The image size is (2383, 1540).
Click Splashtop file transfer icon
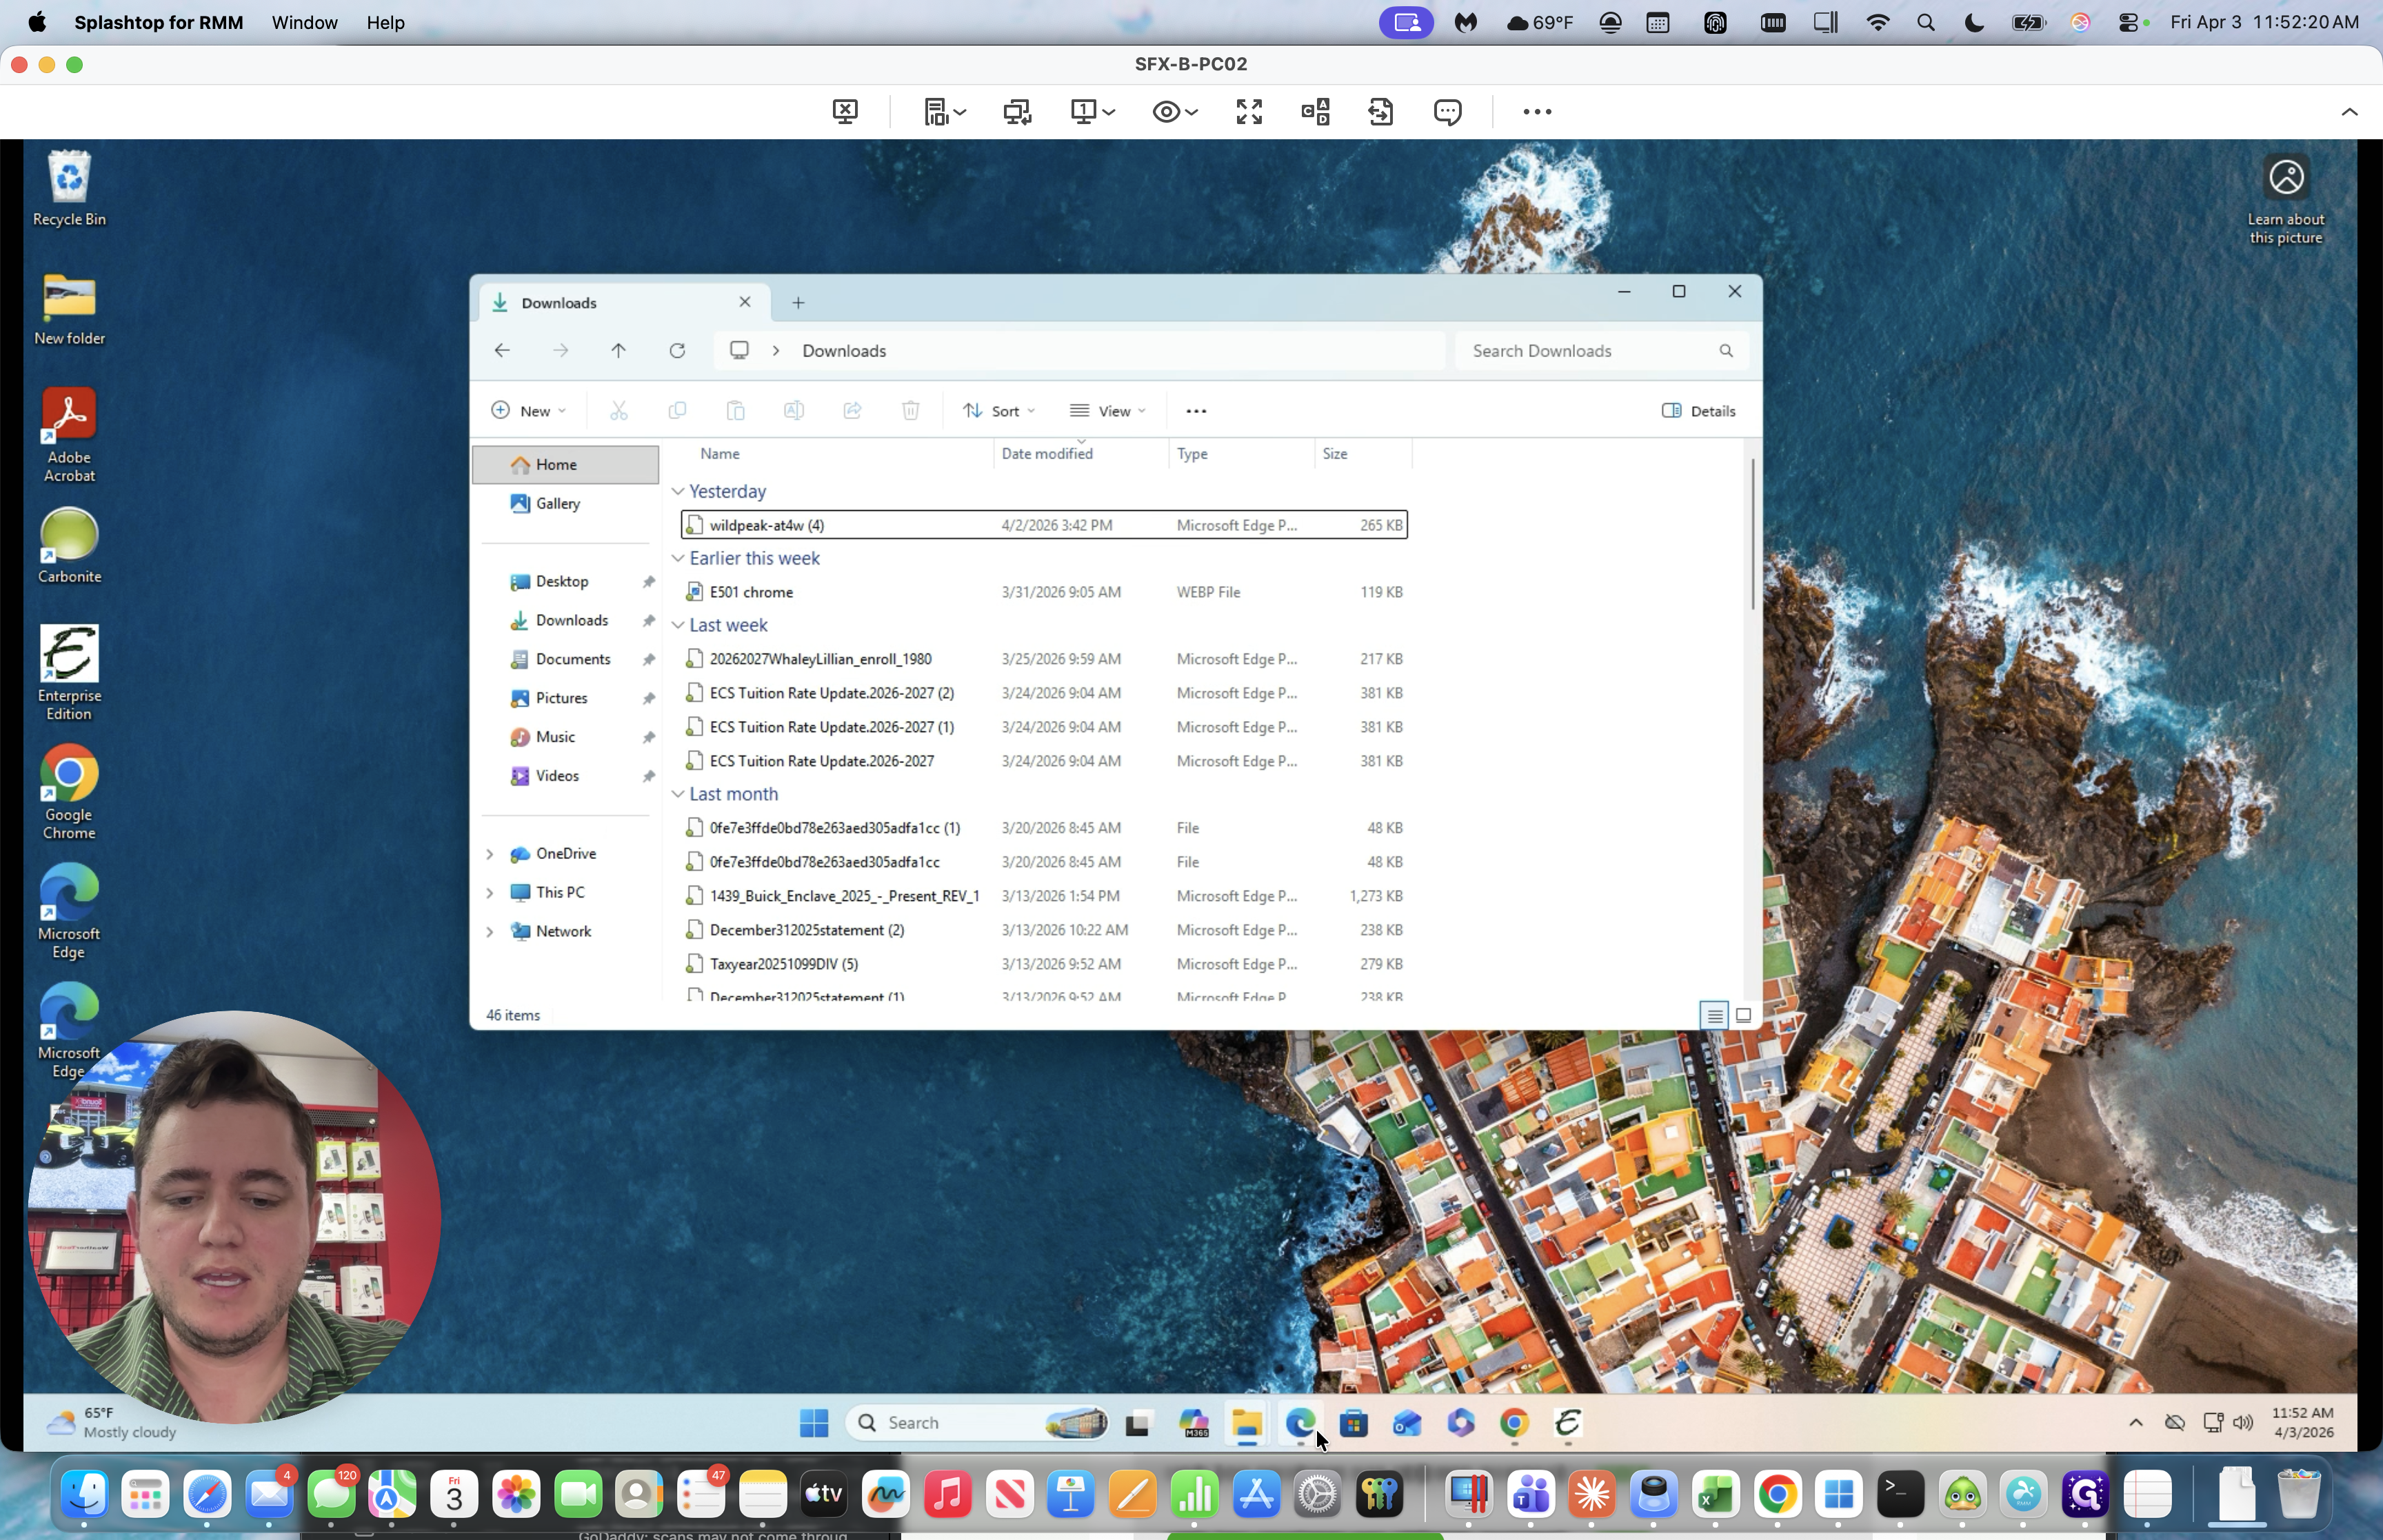[x=1380, y=111]
